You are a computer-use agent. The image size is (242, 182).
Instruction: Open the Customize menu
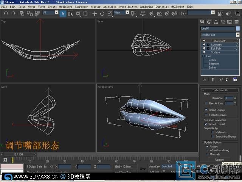(x=162, y=7)
